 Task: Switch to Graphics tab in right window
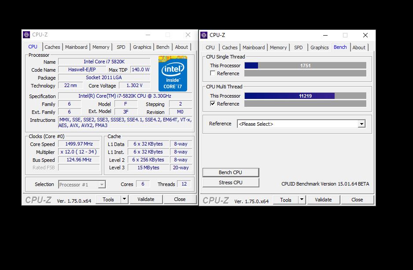(320, 47)
